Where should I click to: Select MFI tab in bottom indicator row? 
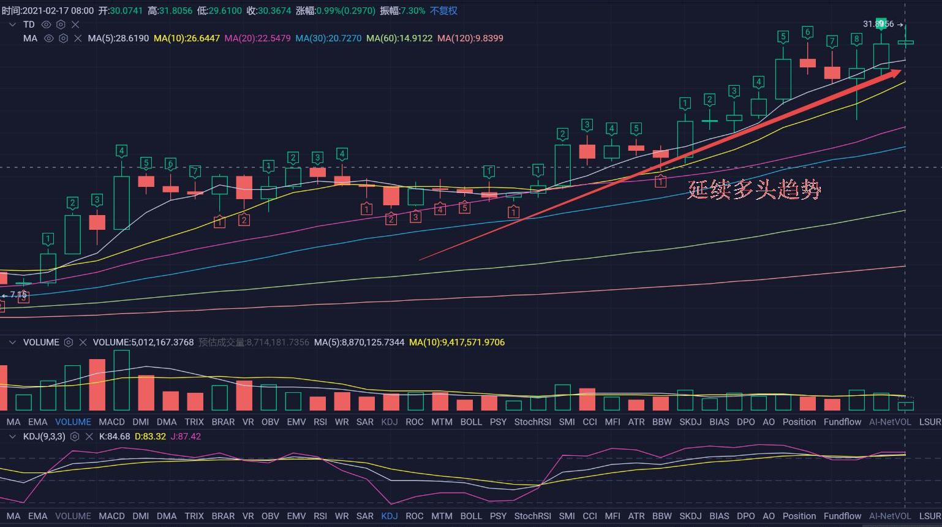pos(612,516)
